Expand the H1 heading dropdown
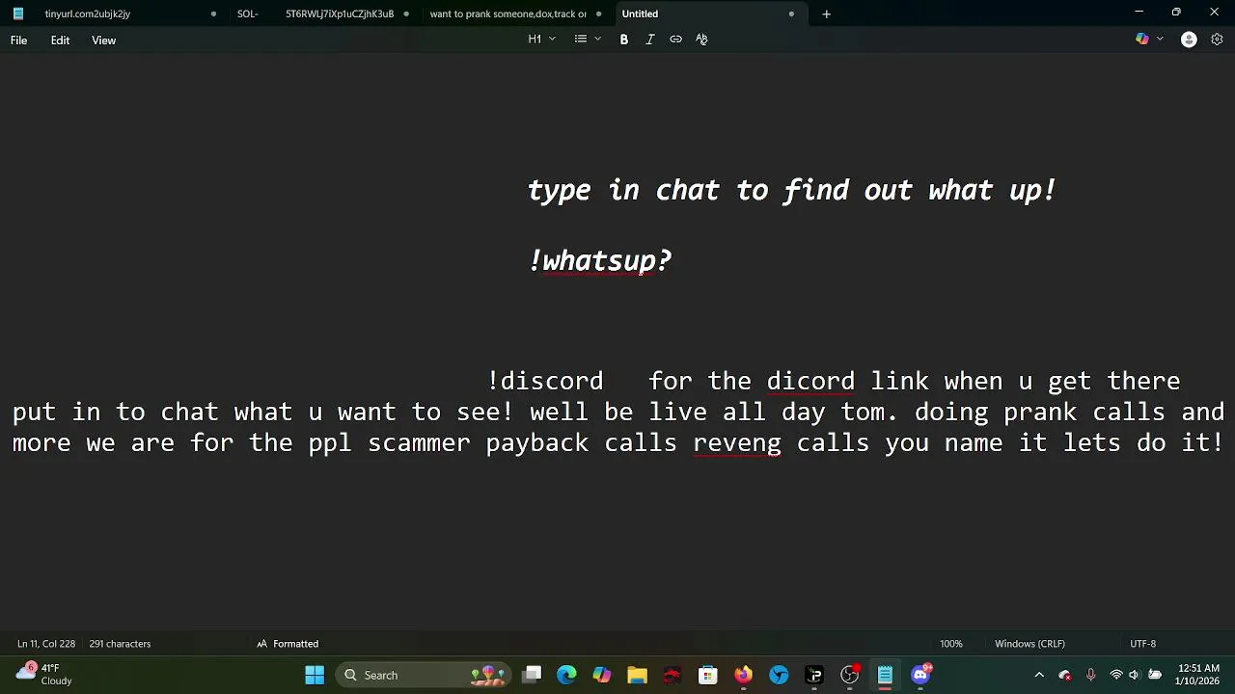The image size is (1235, 694). tap(541, 40)
